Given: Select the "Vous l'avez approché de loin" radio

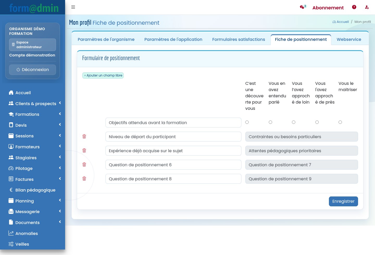Looking at the screenshot, I should pos(293,122).
